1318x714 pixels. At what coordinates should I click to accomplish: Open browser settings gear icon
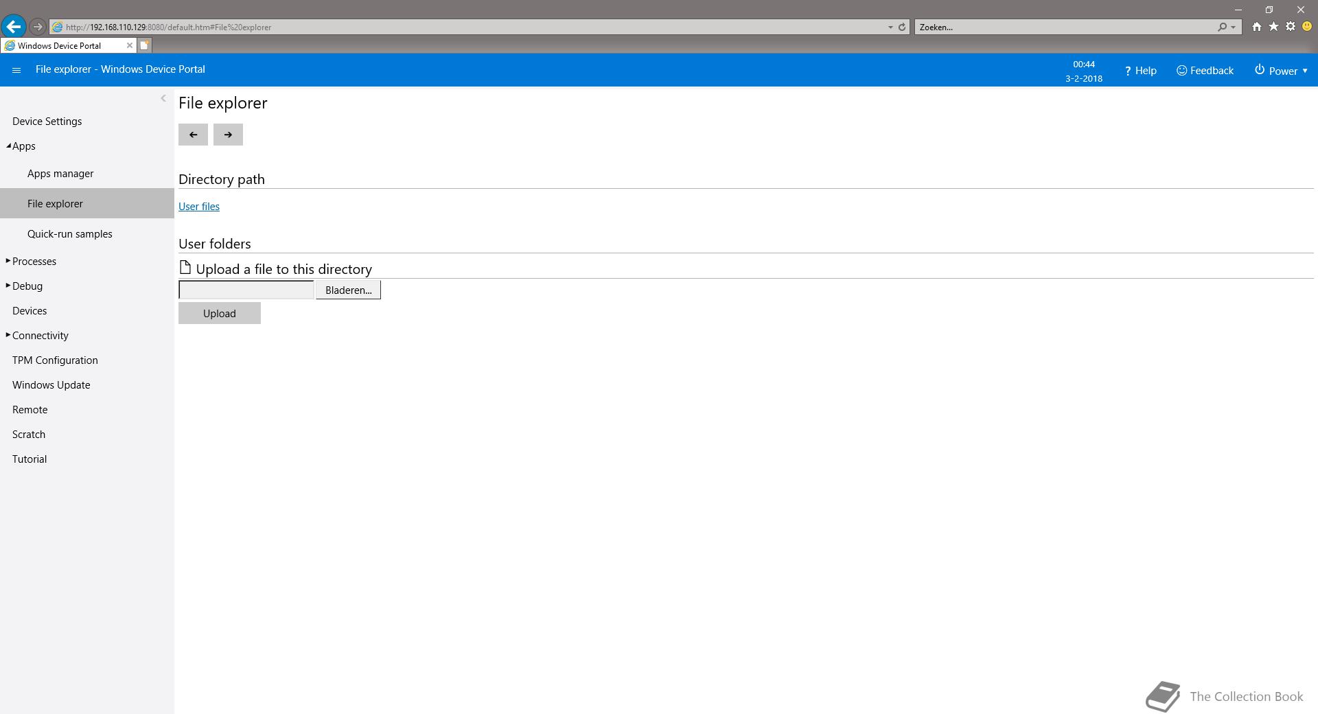(x=1291, y=27)
